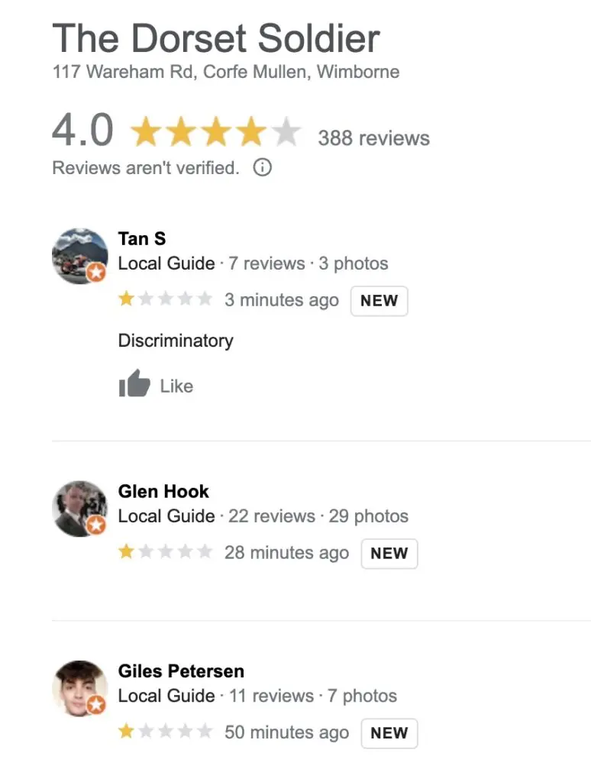Click Local Guide badge on Glen Hook avatar
Screen dimensions: 591x782
(x=96, y=525)
